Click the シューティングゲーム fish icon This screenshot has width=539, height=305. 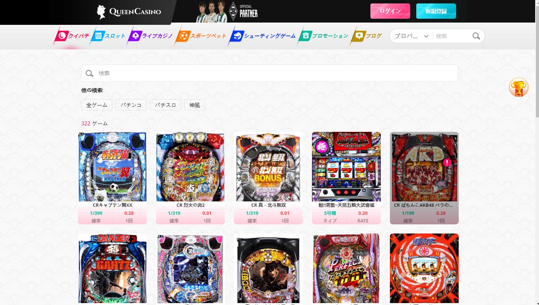click(x=237, y=36)
